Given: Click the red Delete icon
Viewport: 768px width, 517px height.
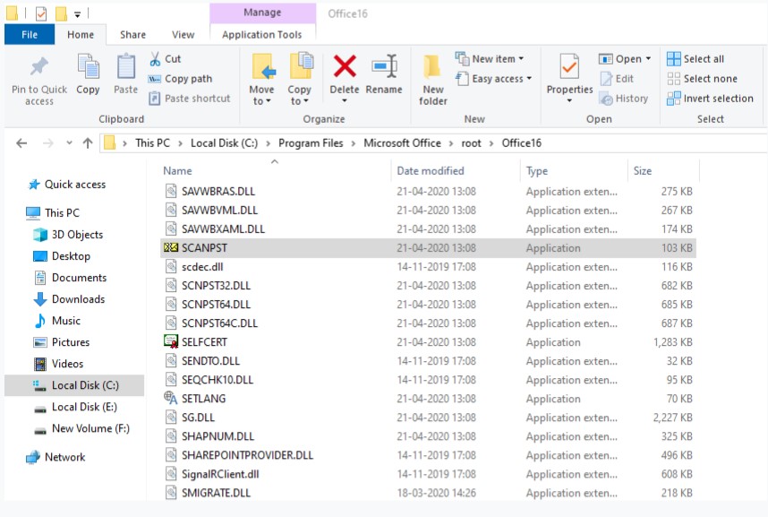Looking at the screenshot, I should click(x=345, y=68).
